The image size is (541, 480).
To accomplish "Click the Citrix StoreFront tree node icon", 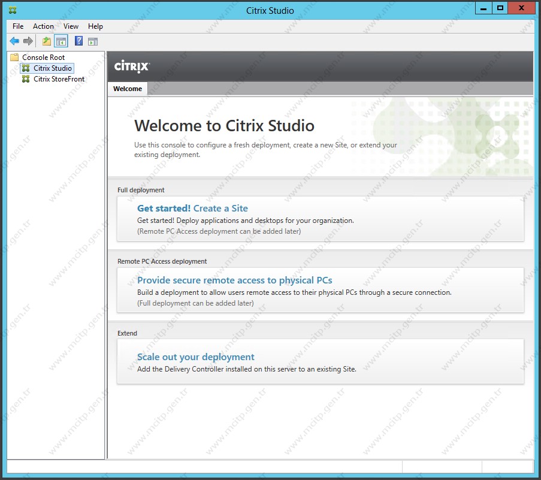I will tap(26, 79).
